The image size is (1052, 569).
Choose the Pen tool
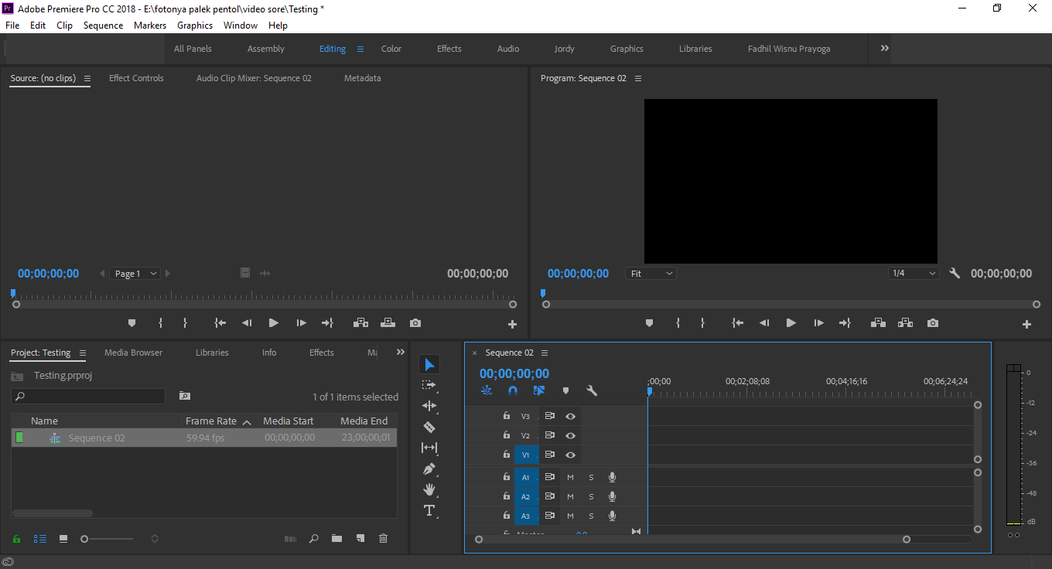pyautogui.click(x=429, y=468)
